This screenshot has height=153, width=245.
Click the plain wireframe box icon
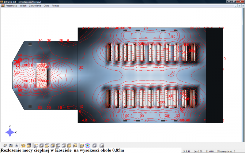point(95,146)
